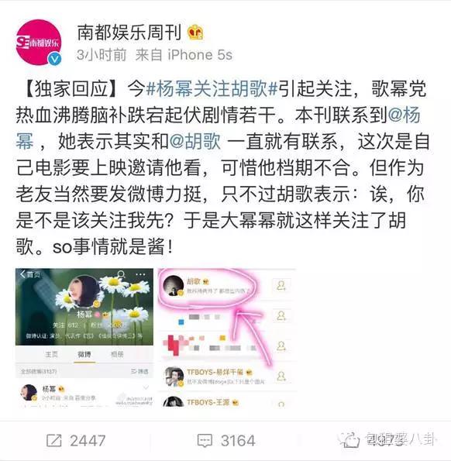Image resolution: width=451 pixels, height=461 pixels.
Task: Select the 微博 tab in profile screenshot
Action: [x=84, y=354]
